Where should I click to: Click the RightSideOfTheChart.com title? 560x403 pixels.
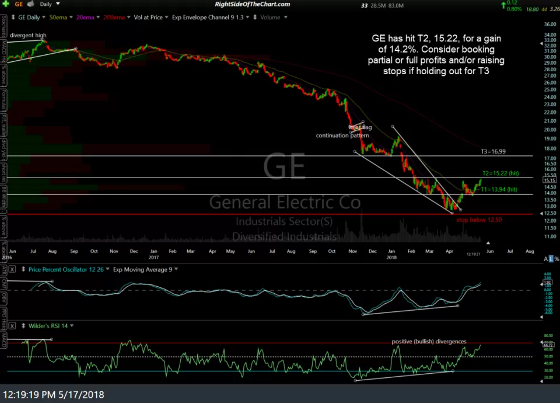tap(252, 4)
